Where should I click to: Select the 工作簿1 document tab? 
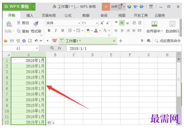88,41
